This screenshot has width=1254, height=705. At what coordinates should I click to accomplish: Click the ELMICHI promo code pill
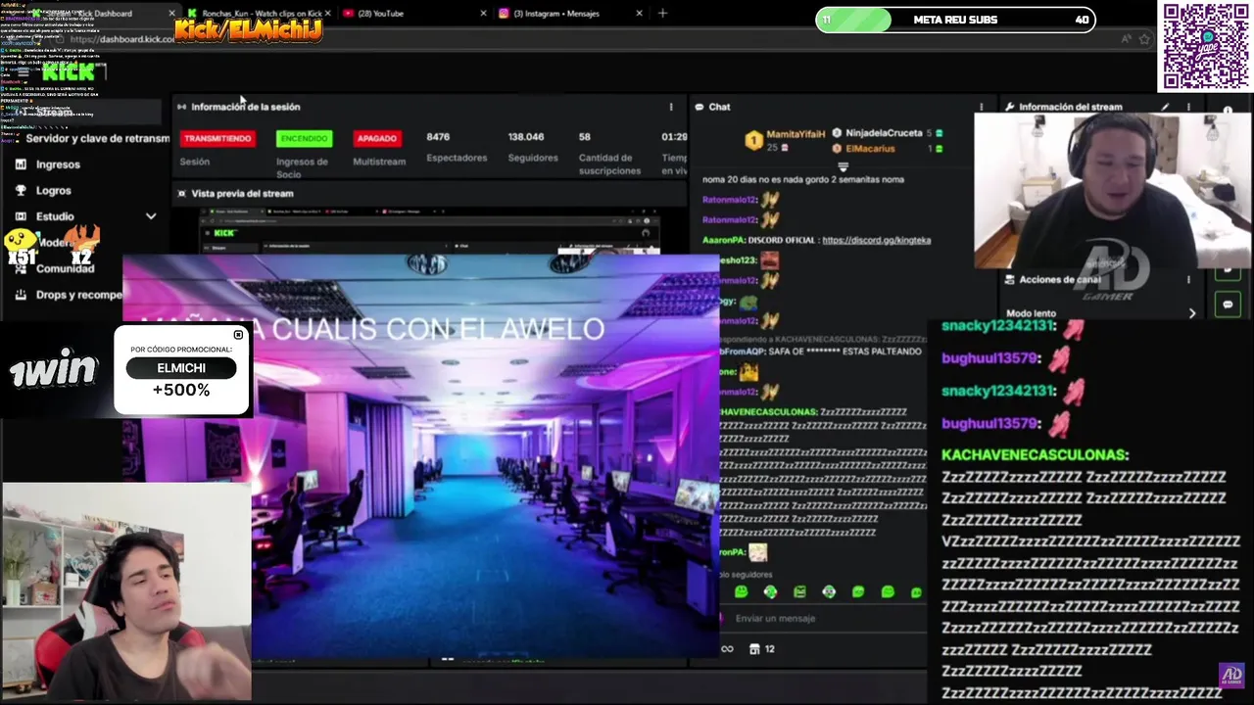[181, 368]
